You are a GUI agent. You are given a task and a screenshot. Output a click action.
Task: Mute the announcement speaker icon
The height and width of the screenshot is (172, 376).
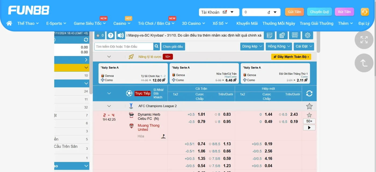pos(121,35)
